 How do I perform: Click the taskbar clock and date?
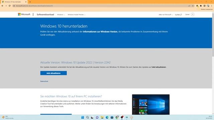[209, 117]
